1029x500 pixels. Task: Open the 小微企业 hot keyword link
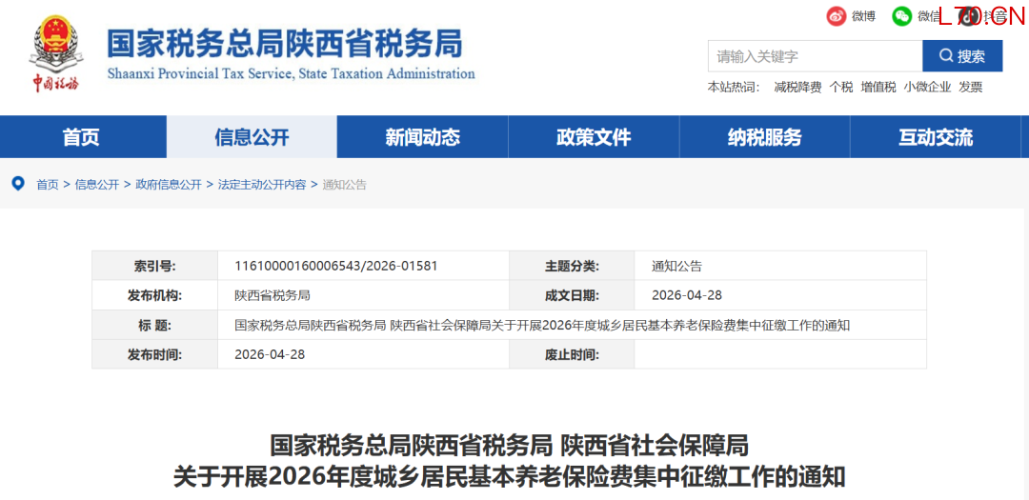tap(927, 87)
